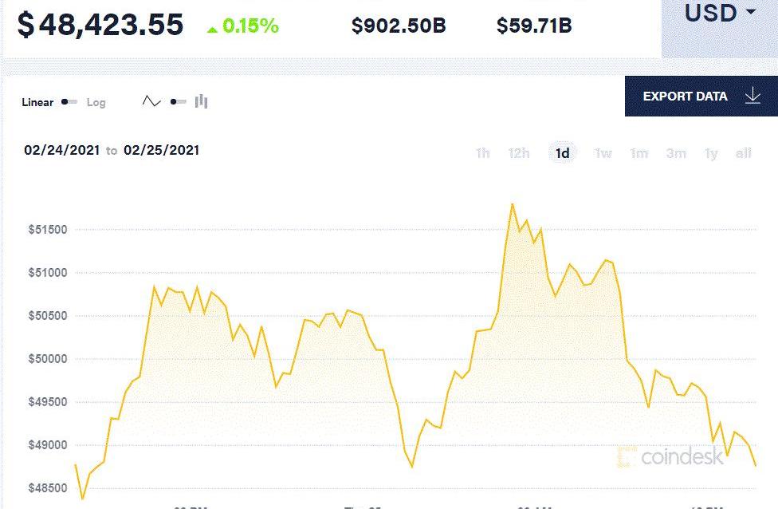Show the 1y time range
This screenshot has width=778, height=509.
click(x=711, y=153)
